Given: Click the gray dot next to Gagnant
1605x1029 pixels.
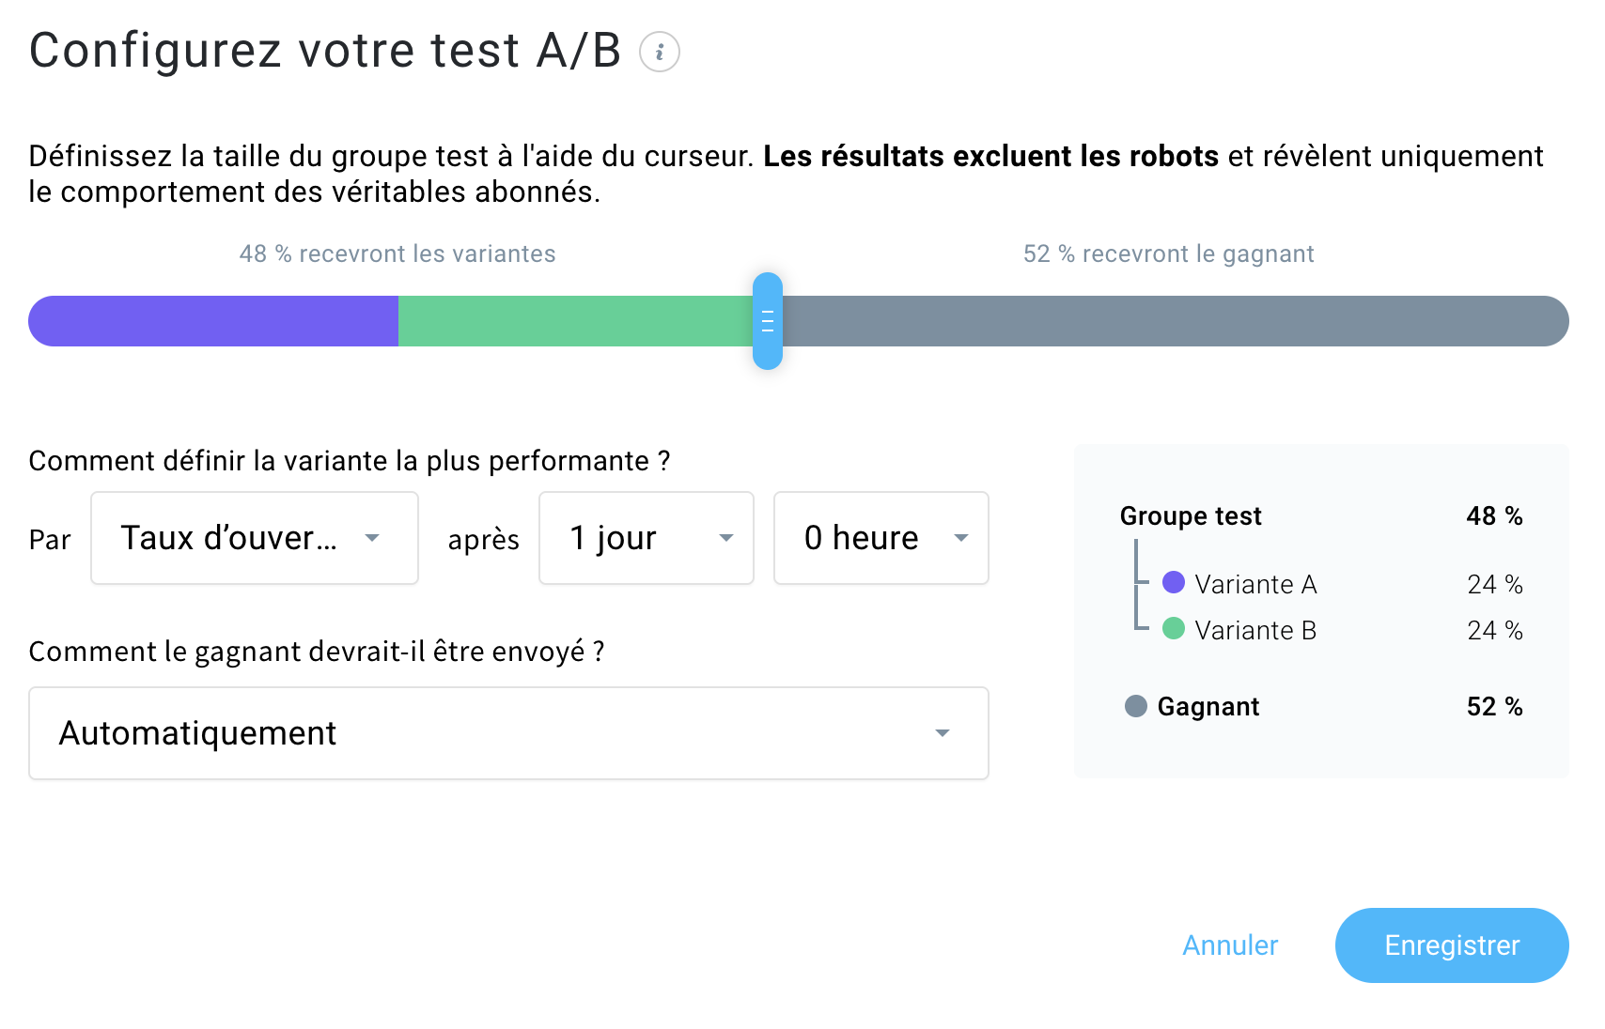Looking at the screenshot, I should click(1136, 706).
